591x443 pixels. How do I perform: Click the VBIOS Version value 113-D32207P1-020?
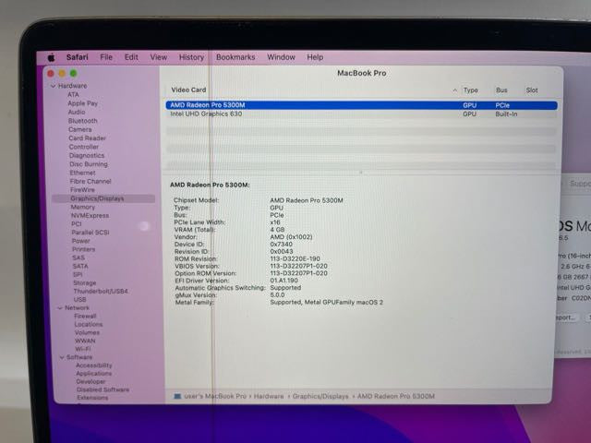pos(299,266)
